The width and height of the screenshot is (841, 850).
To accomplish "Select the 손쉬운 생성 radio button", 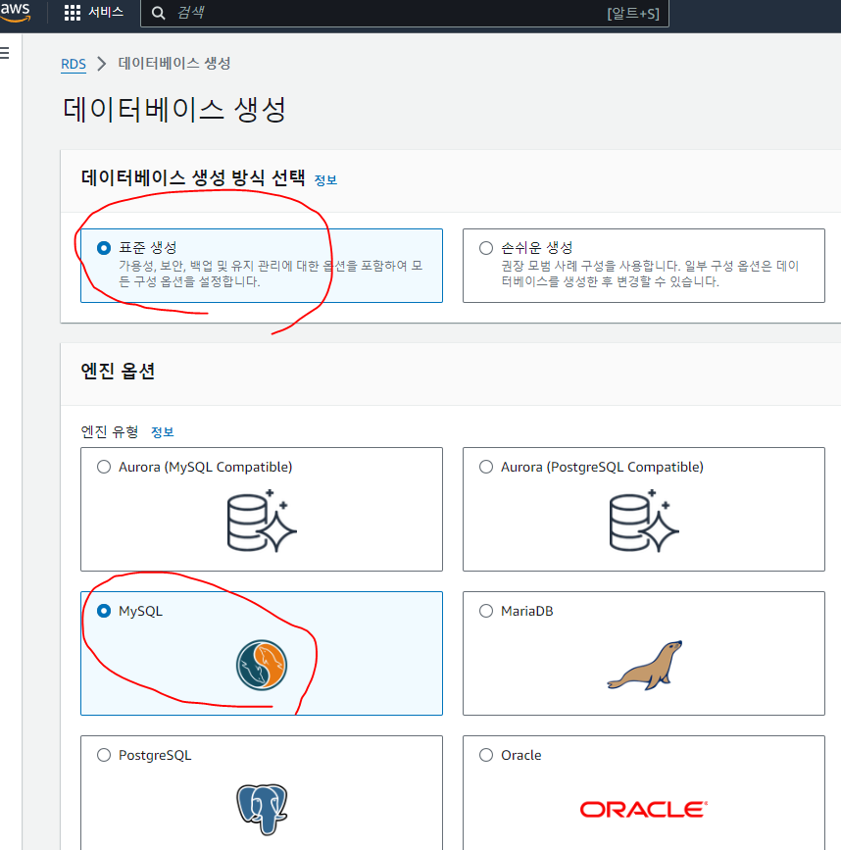I will pos(486,248).
